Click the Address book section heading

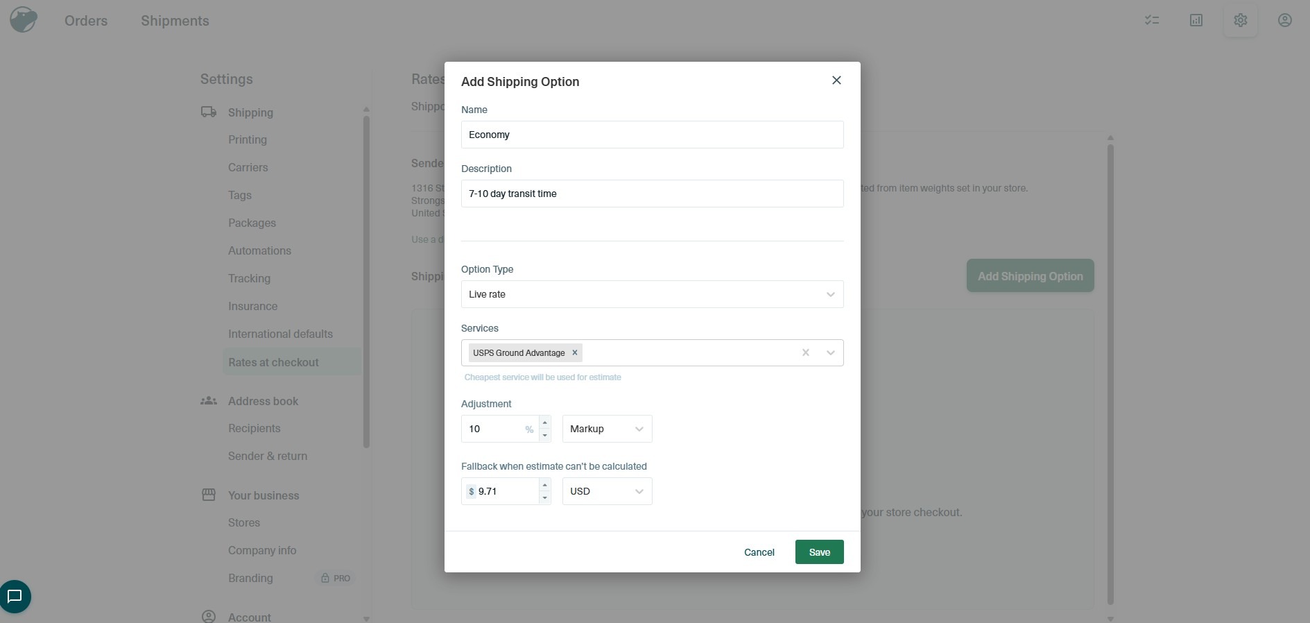(x=263, y=401)
